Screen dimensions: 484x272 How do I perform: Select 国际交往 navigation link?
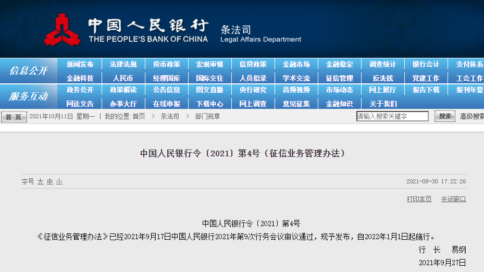click(209, 78)
